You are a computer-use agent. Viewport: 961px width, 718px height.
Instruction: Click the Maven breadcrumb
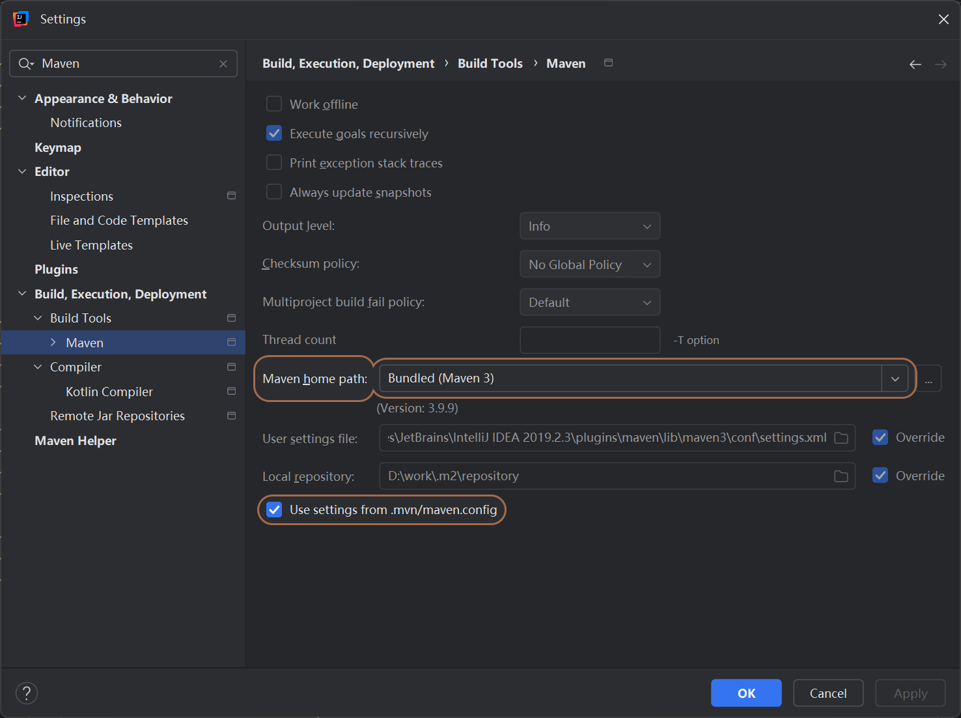[566, 63]
